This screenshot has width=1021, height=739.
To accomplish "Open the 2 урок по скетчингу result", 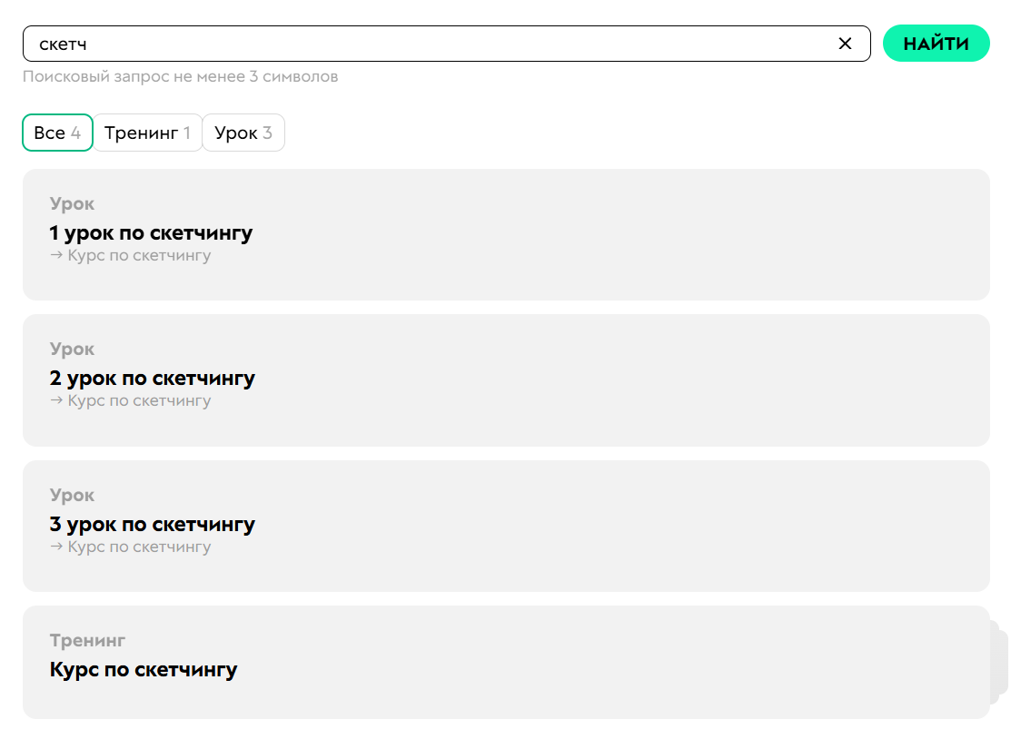I will (x=153, y=379).
